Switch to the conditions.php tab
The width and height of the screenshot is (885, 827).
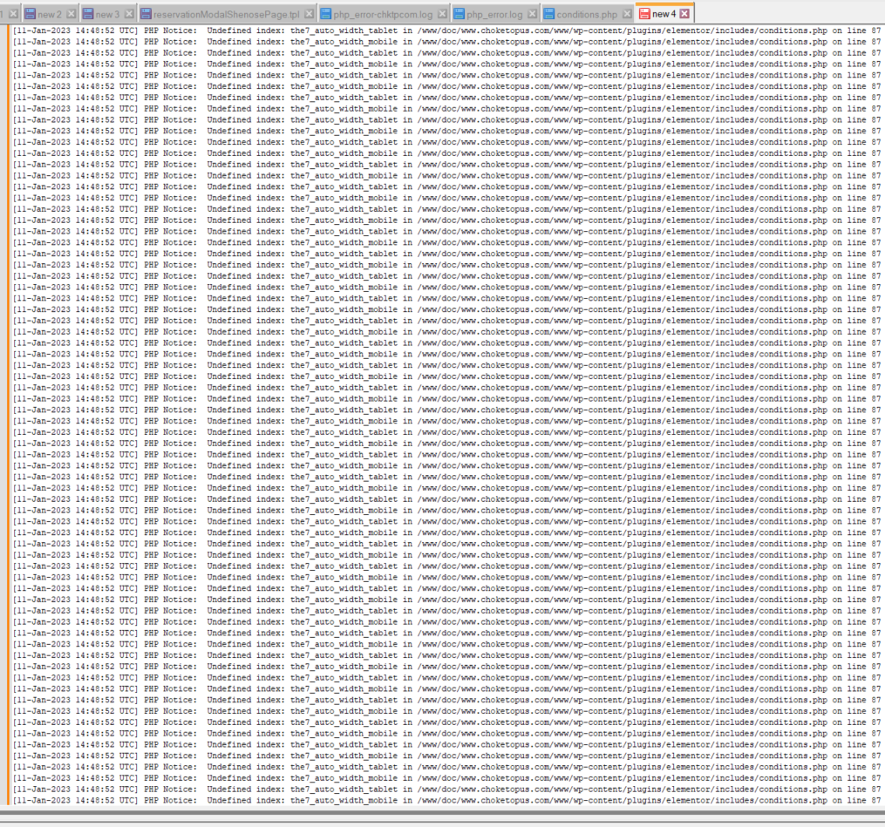pyautogui.click(x=586, y=14)
